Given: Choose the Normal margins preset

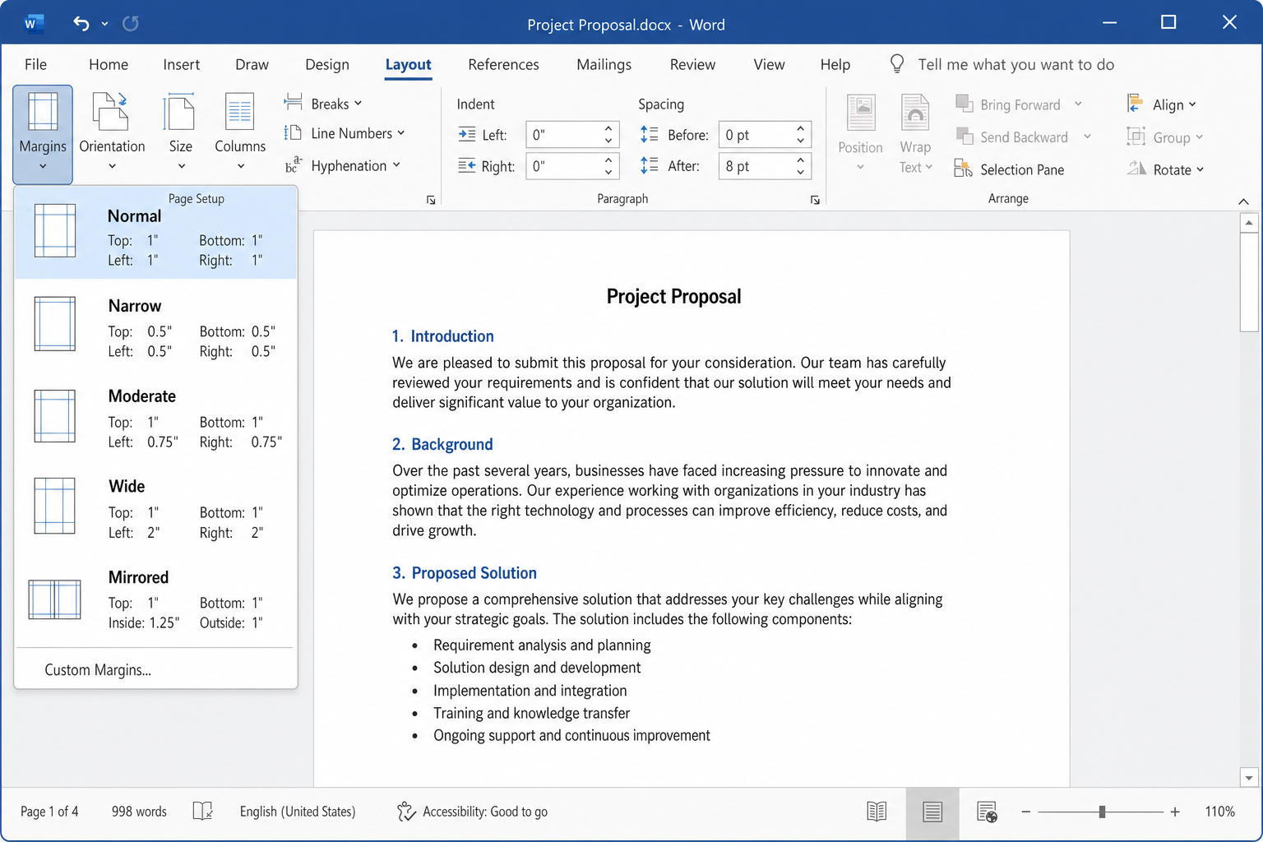Looking at the screenshot, I should 156,234.
